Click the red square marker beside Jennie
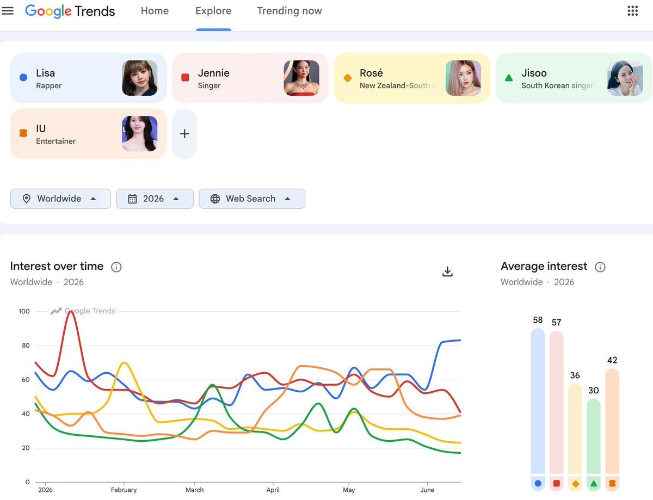The width and height of the screenshot is (653, 500). (x=185, y=78)
